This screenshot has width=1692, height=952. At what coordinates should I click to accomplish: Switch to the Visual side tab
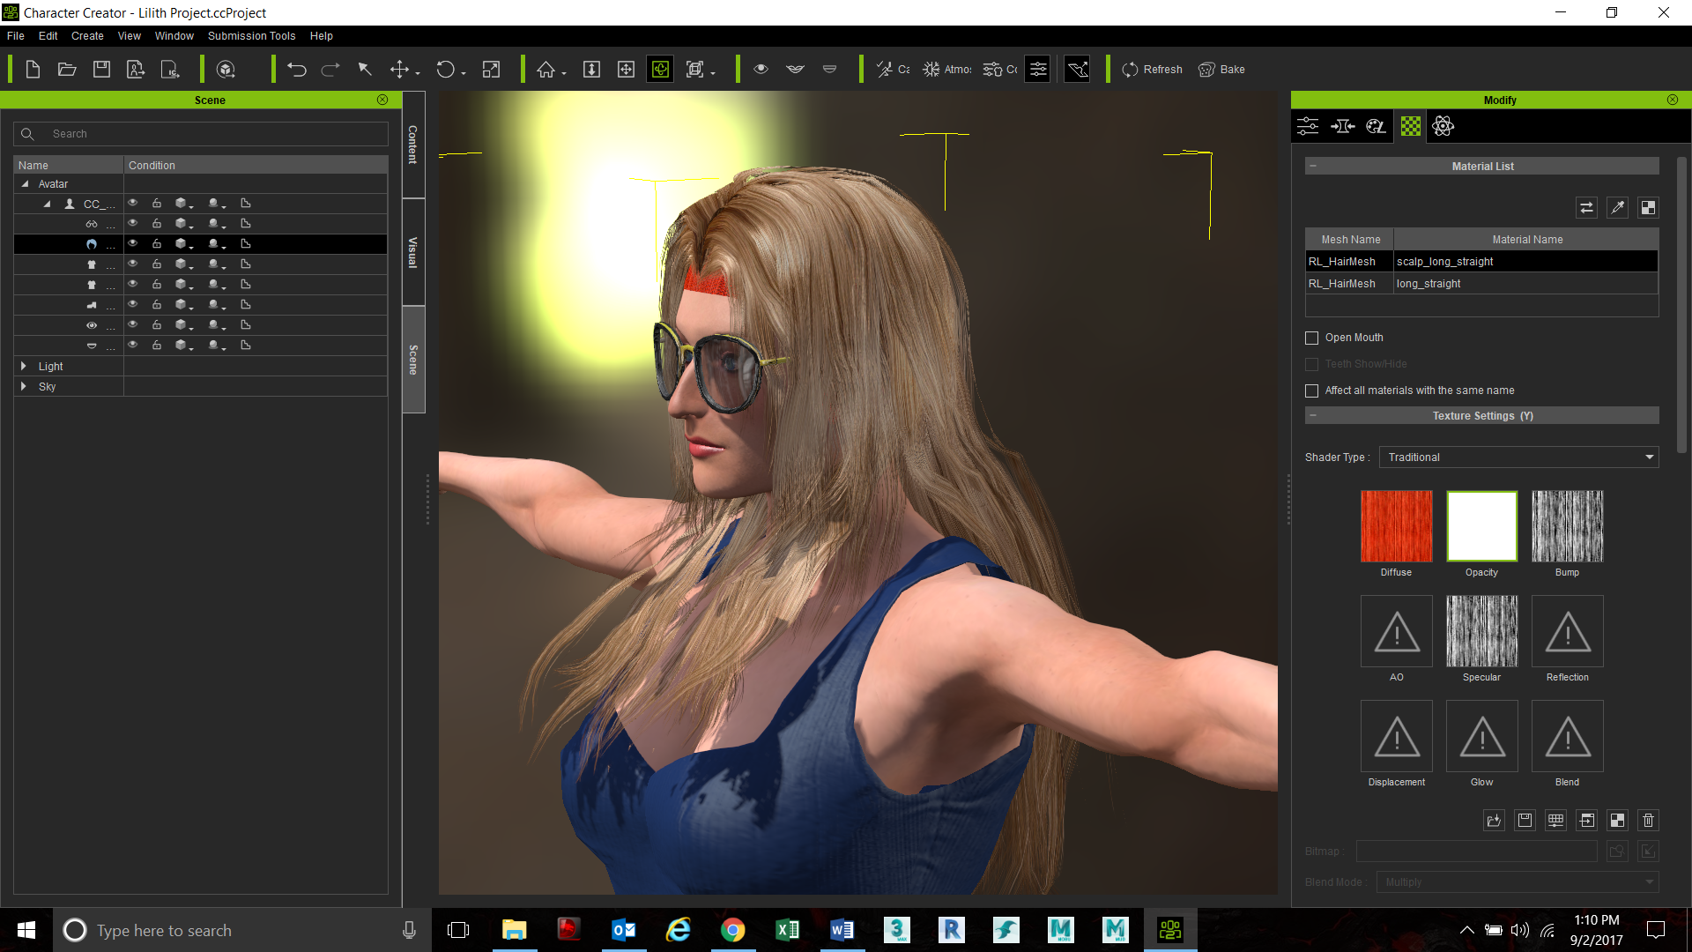point(413,253)
